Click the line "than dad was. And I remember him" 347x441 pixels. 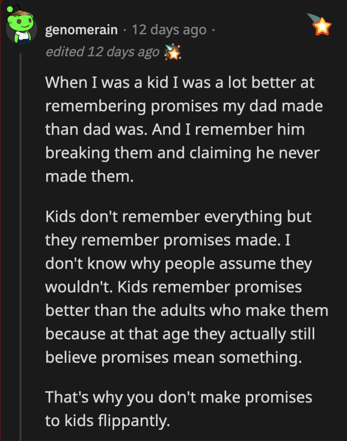pos(174,129)
